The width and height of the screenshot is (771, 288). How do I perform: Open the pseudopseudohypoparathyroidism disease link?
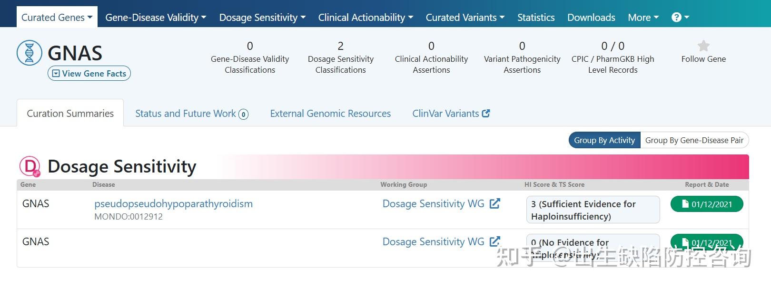click(173, 204)
